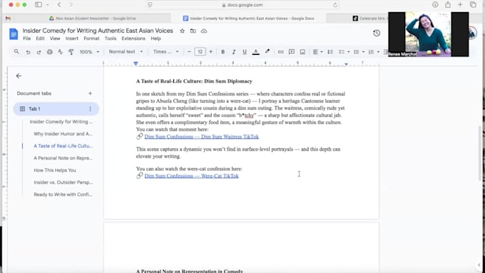Switch to Non Asian Student Newsletter tab
The height and width of the screenshot is (273, 485).
tap(93, 19)
